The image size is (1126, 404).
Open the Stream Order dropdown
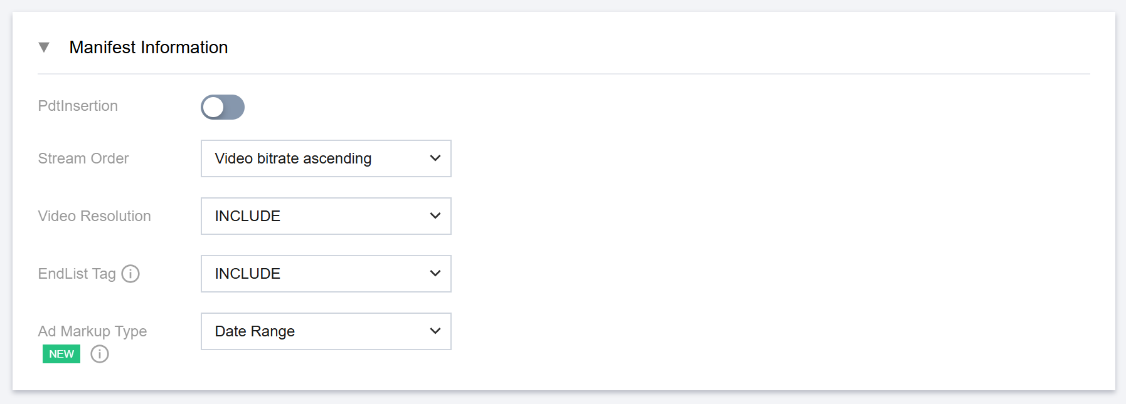coord(326,158)
